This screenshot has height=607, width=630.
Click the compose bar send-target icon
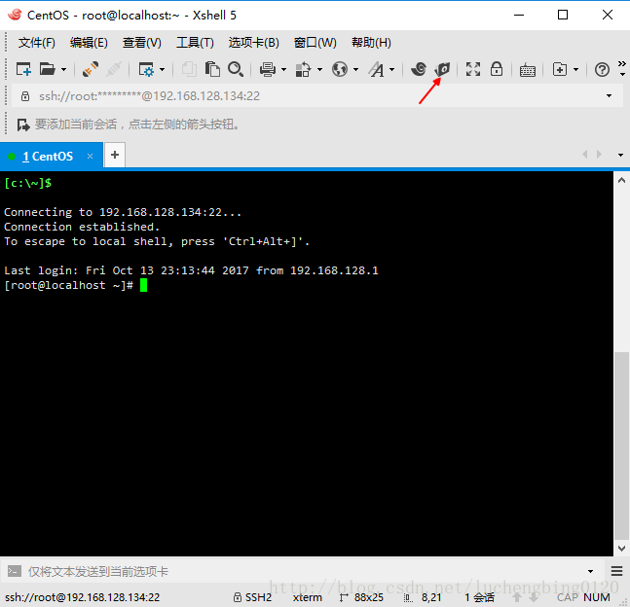(15, 571)
